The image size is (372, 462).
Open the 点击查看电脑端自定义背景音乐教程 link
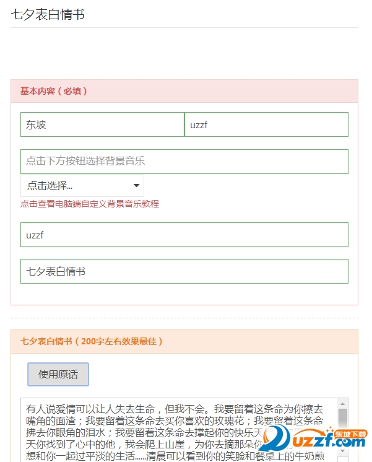(x=89, y=204)
